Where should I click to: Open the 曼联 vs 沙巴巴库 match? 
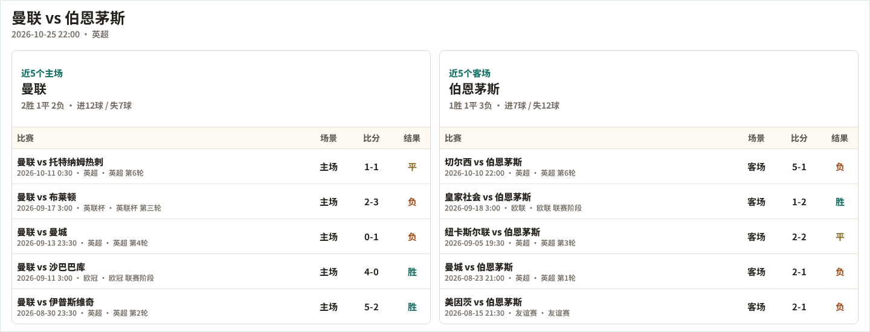click(x=51, y=267)
